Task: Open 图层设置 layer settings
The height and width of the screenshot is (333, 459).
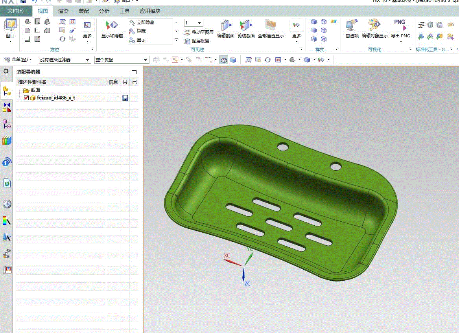Action: coord(197,41)
